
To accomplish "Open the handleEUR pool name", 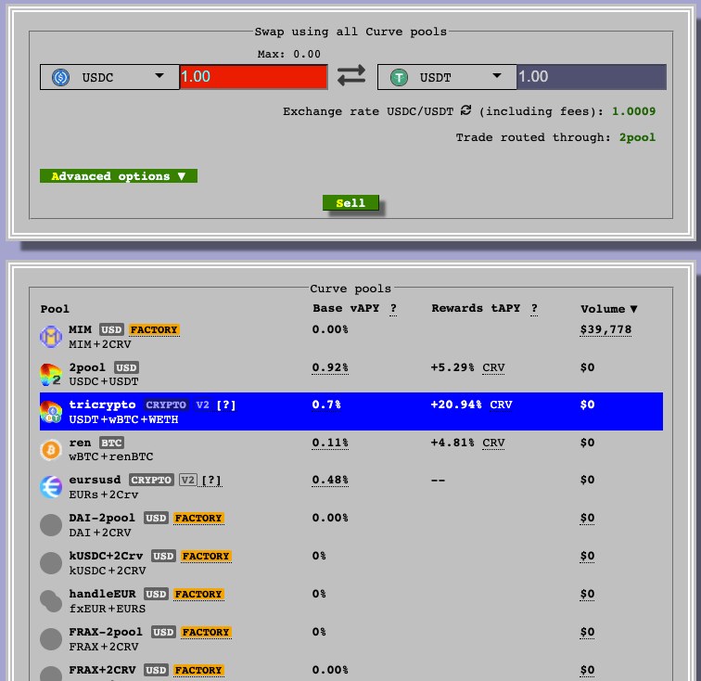I will 102,594.
